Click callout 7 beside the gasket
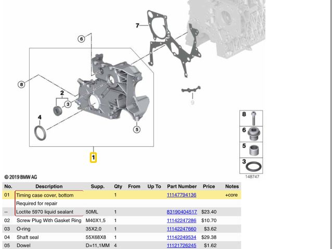The height and width of the screenshot is (249, 333). coord(138,25)
